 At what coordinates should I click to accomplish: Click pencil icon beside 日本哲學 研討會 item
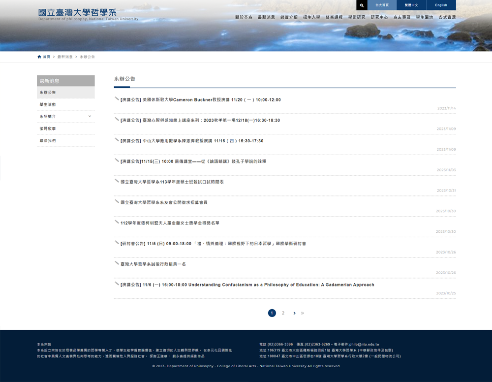(x=117, y=243)
